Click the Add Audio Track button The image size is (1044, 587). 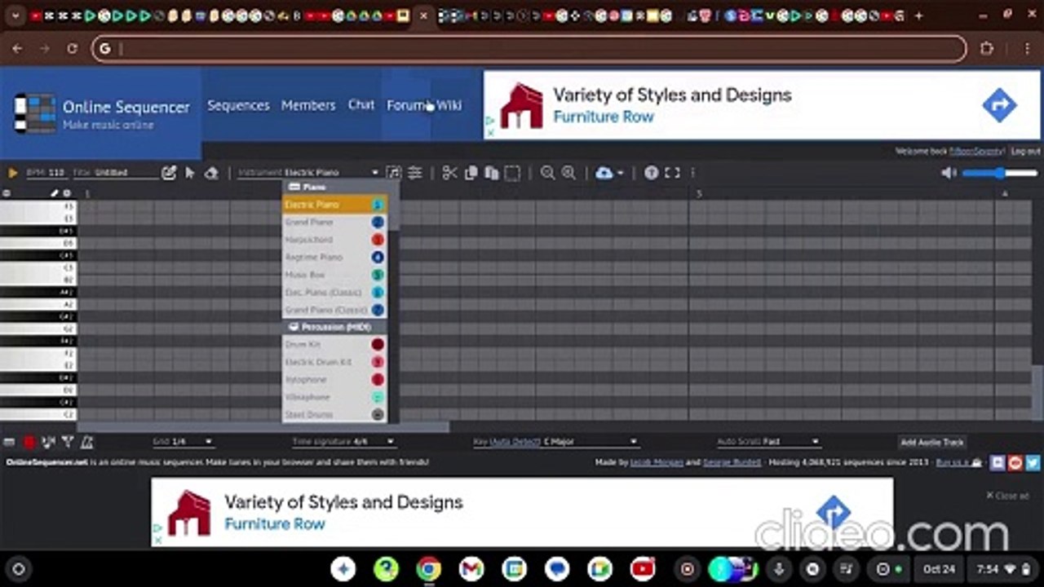[x=931, y=442]
